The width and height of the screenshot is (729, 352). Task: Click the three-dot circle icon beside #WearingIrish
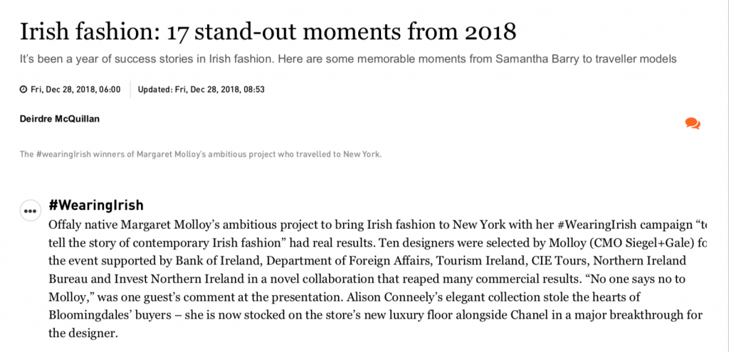30,210
